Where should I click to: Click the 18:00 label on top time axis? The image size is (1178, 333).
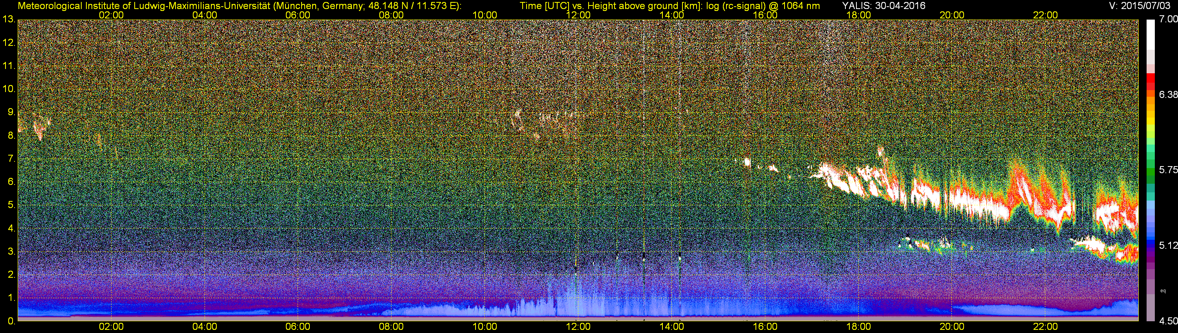coord(858,15)
